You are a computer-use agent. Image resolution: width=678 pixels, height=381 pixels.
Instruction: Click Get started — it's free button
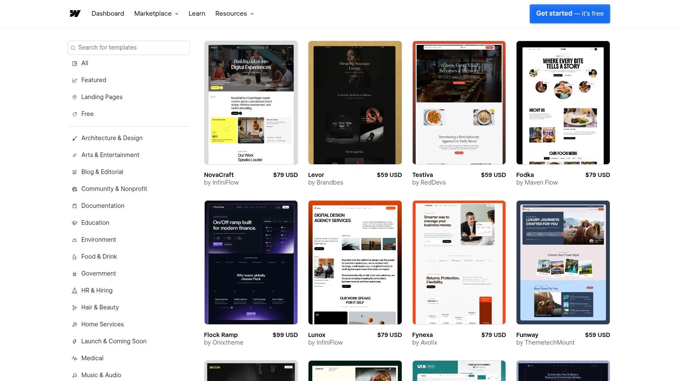point(570,14)
